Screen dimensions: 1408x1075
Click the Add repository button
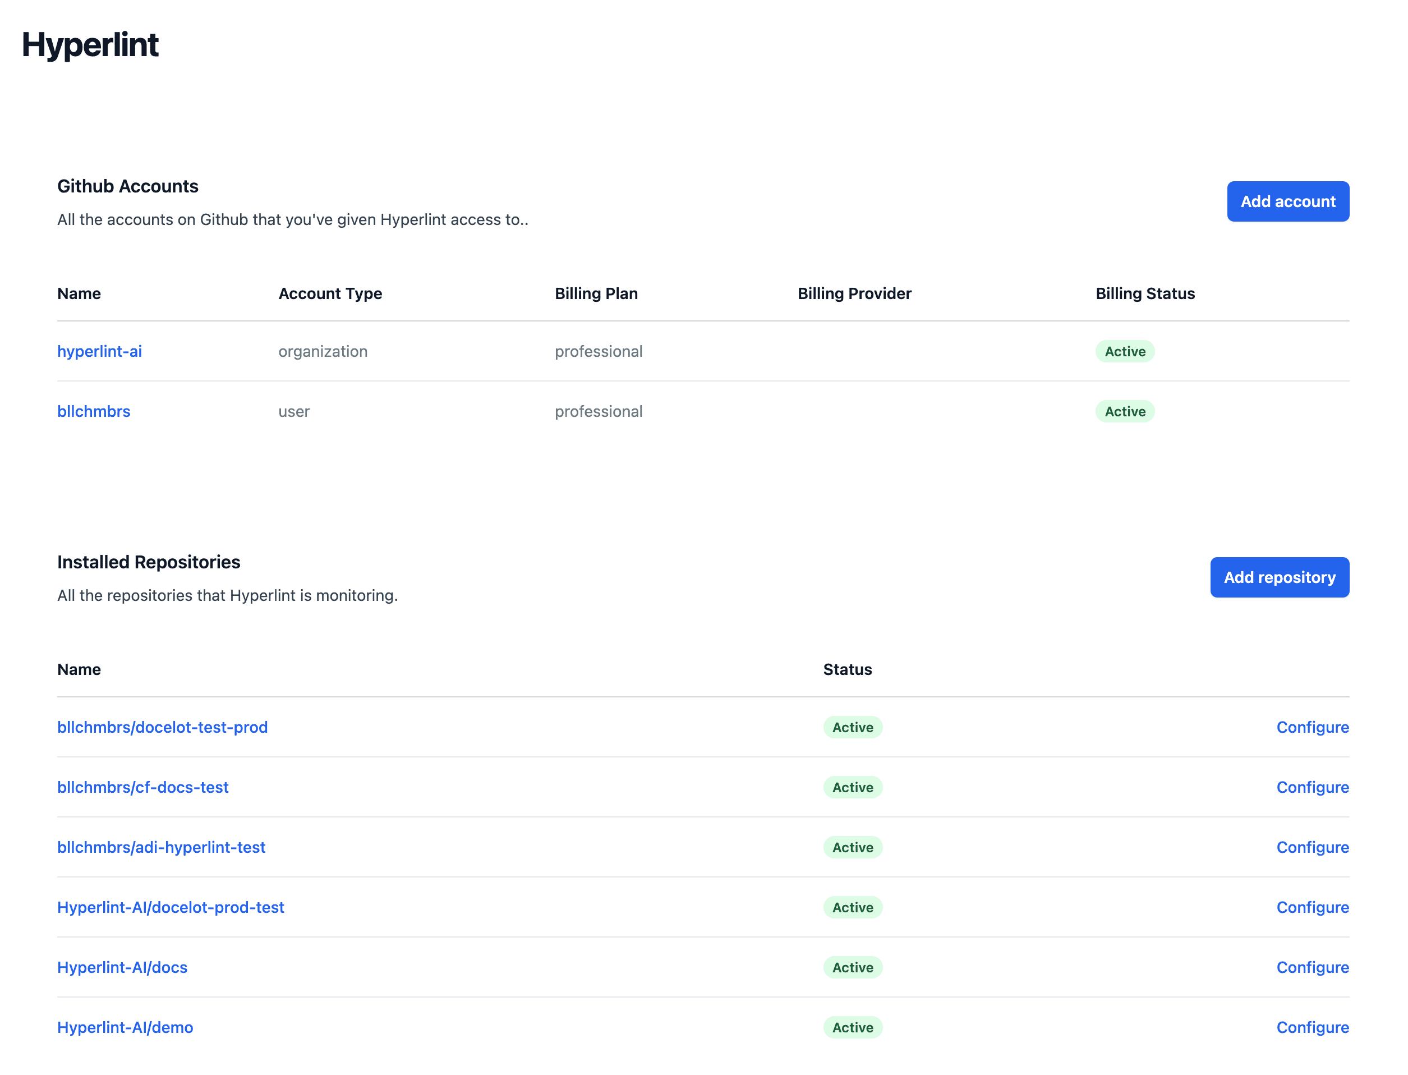[x=1280, y=577]
